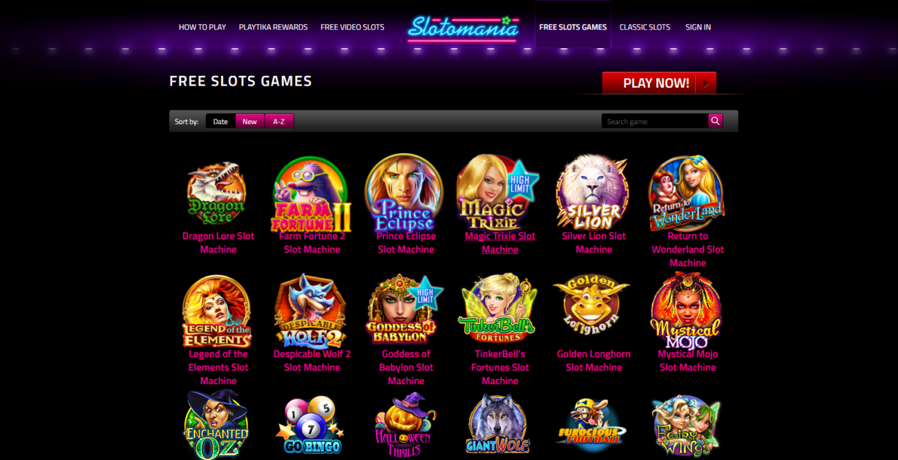
Task: Click the Sign In link
Action: (x=698, y=27)
